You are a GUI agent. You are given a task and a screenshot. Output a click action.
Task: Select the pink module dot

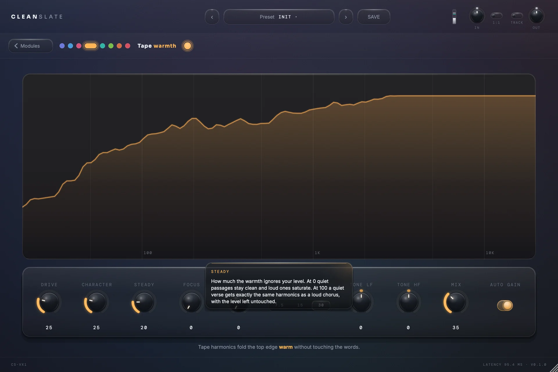(79, 46)
